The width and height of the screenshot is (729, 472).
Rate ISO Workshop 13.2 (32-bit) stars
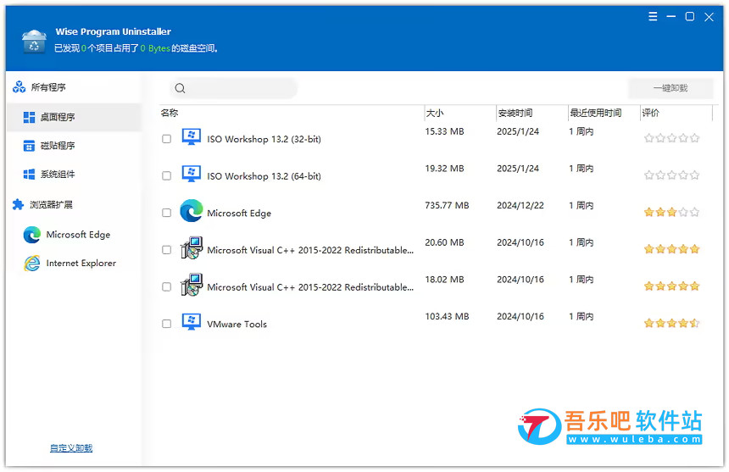pyautogui.click(x=671, y=138)
